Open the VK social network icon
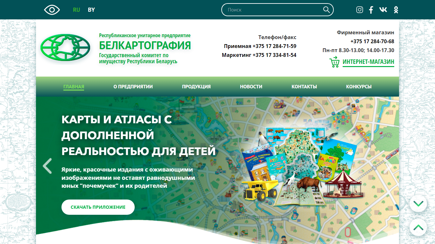 point(383,10)
